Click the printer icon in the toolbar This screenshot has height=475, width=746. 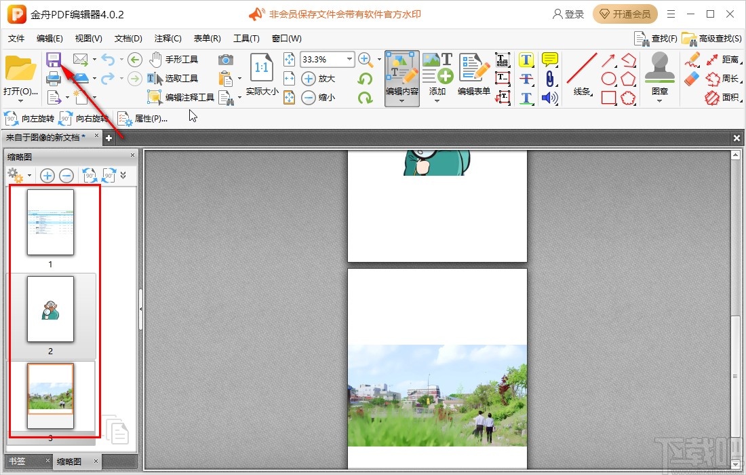54,79
